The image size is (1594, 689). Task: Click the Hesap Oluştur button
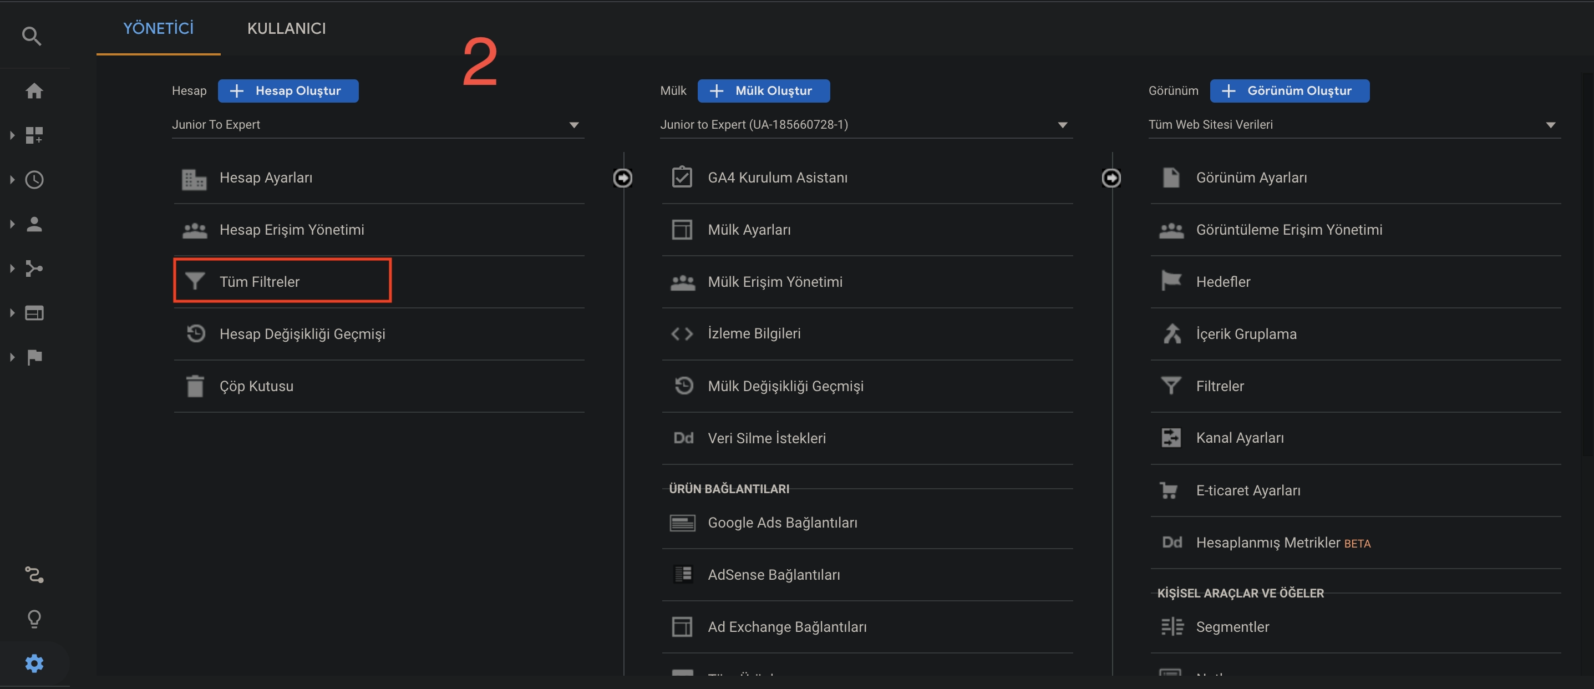click(288, 90)
